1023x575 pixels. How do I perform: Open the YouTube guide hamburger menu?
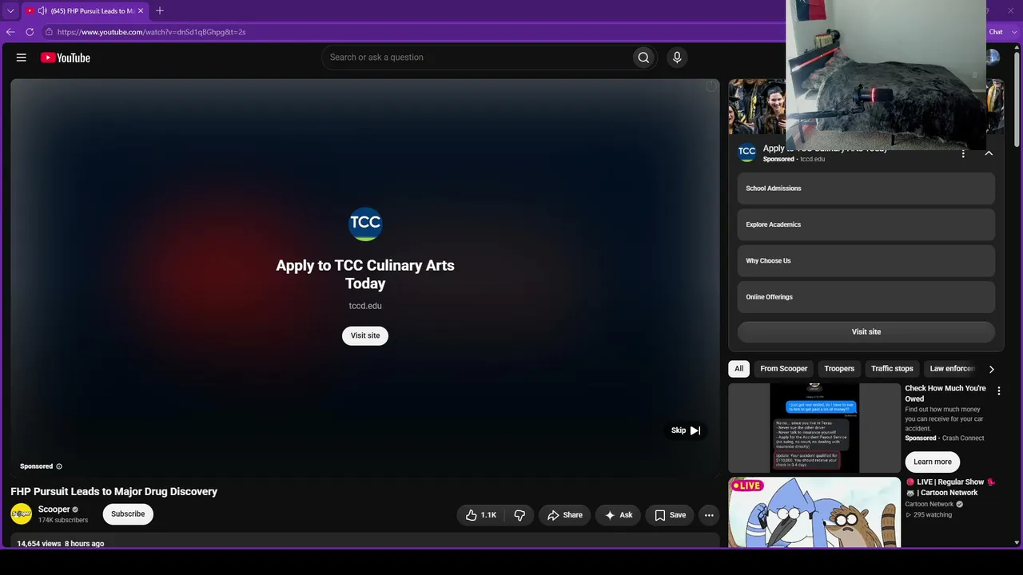pyautogui.click(x=22, y=57)
